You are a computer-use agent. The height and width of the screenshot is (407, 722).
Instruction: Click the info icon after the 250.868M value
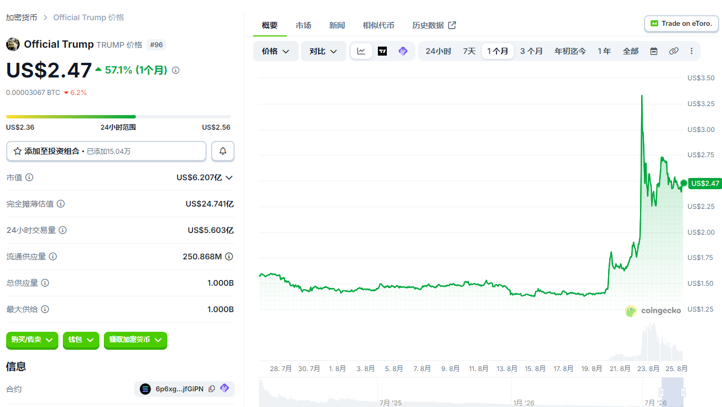pyautogui.click(x=229, y=257)
